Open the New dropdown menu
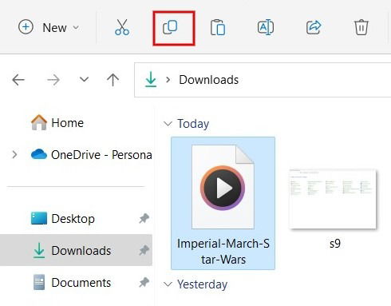The width and height of the screenshot is (391, 306). [x=49, y=27]
